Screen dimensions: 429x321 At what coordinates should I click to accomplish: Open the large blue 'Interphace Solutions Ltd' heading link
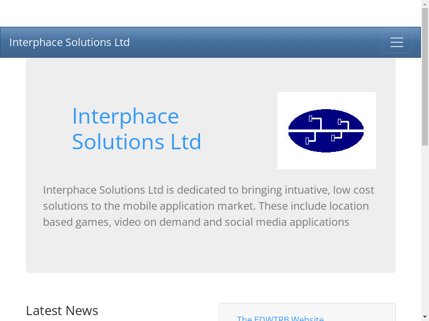tap(136, 129)
